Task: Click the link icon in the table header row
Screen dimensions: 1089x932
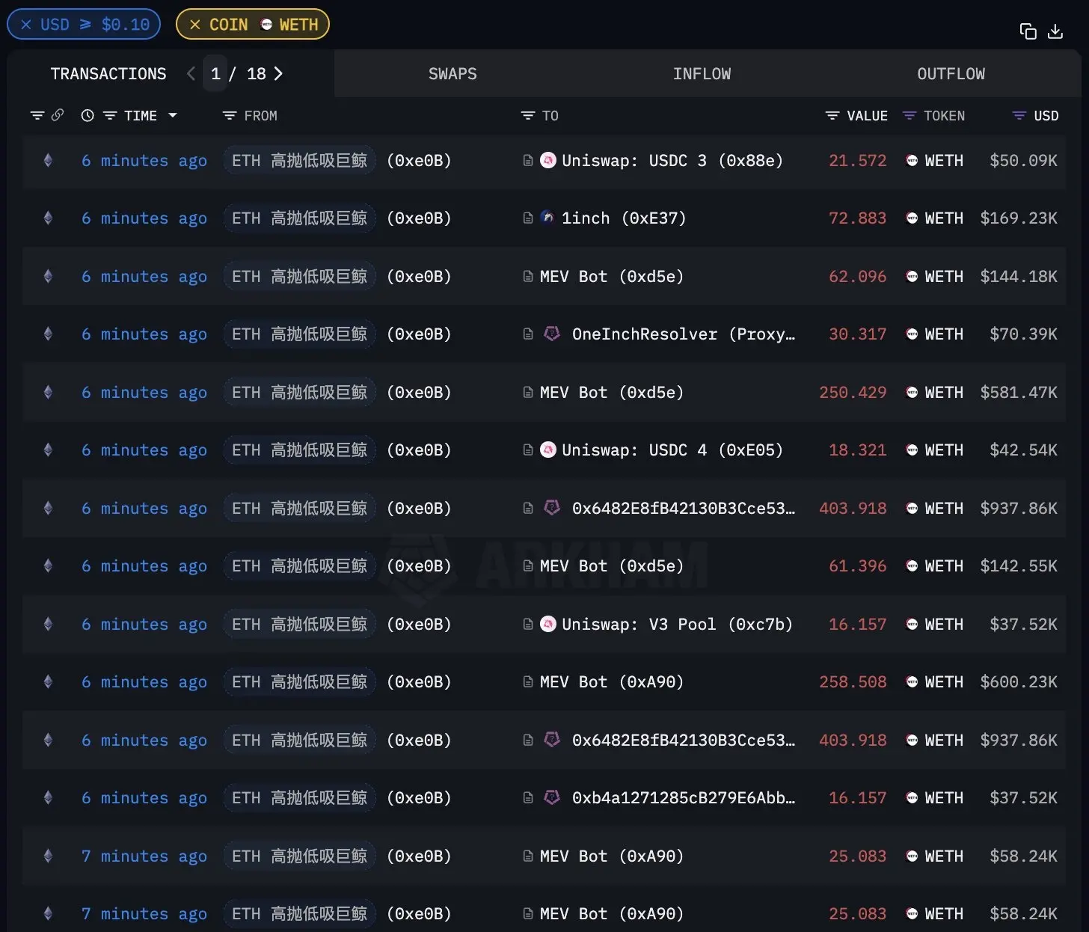Action: [x=58, y=115]
